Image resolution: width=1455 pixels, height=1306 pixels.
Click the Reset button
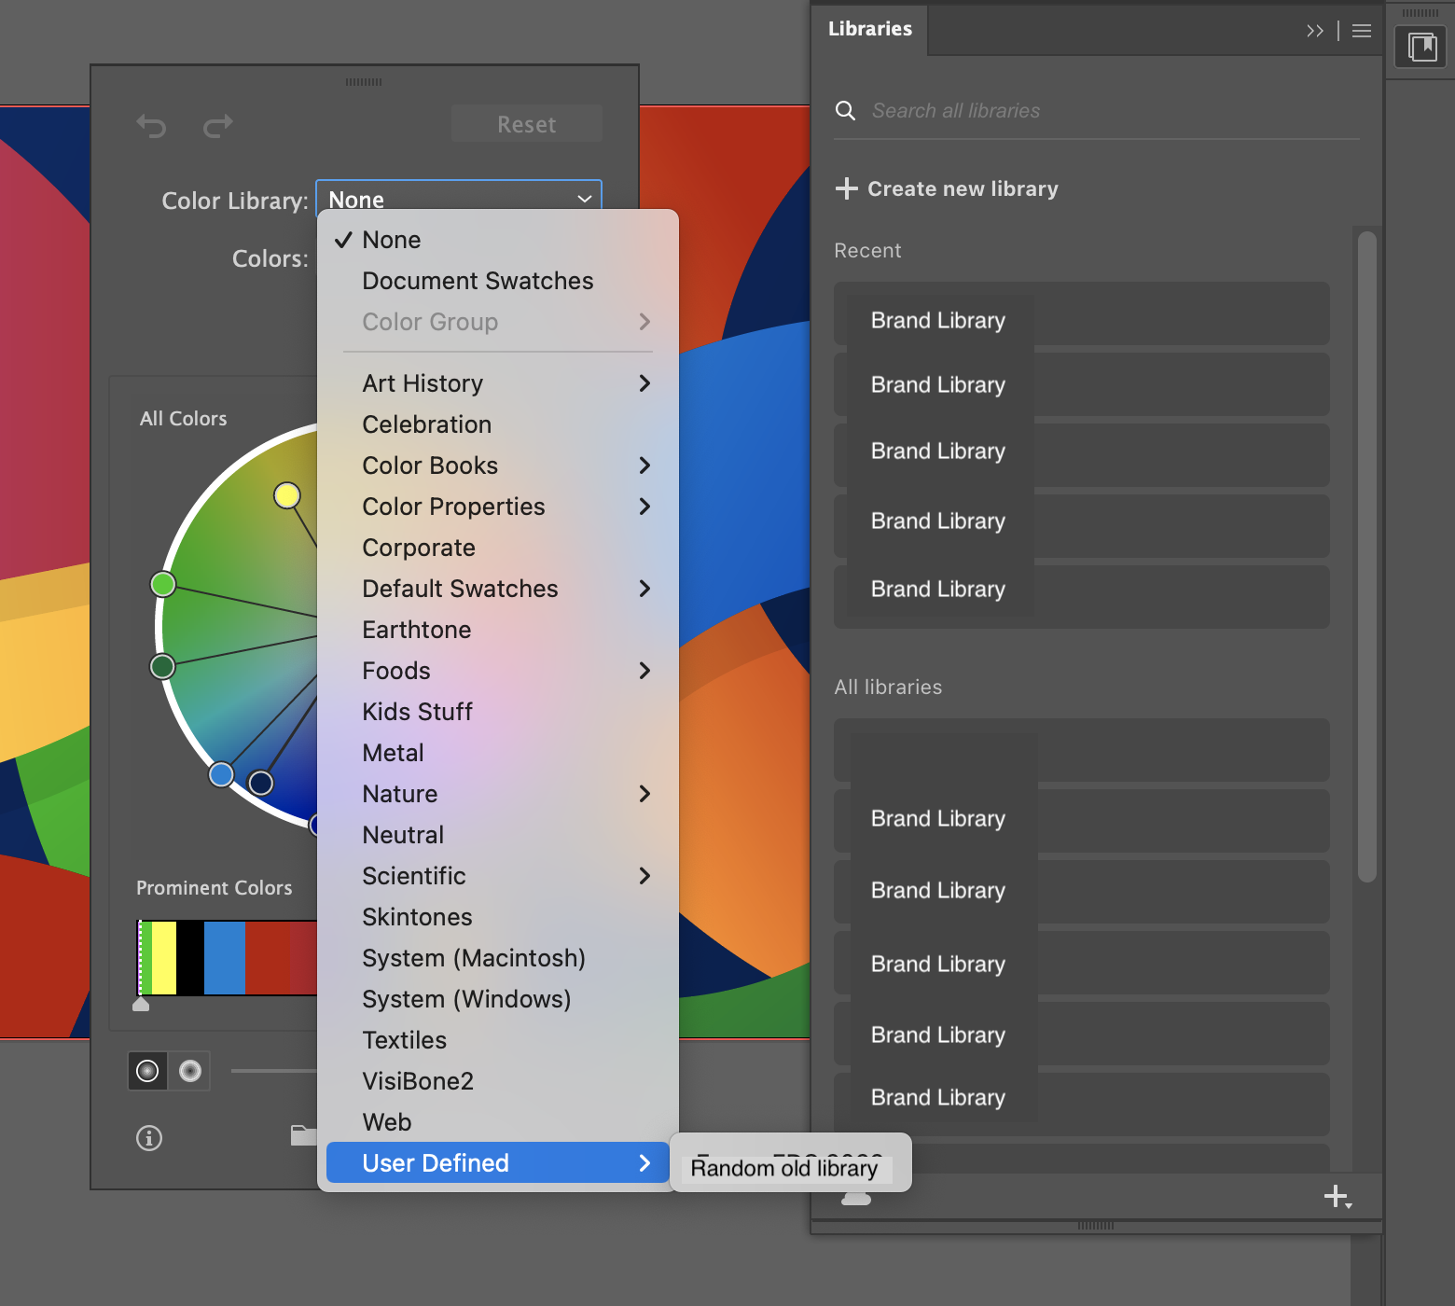click(526, 124)
